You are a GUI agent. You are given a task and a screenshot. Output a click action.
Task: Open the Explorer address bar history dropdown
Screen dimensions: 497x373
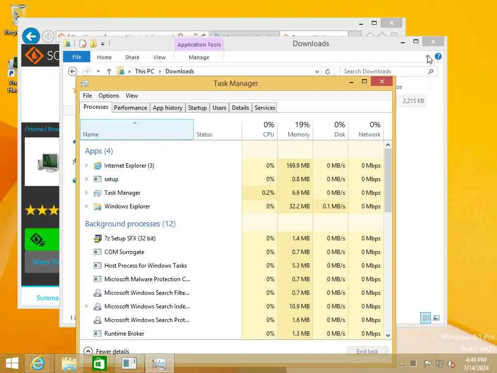317,72
